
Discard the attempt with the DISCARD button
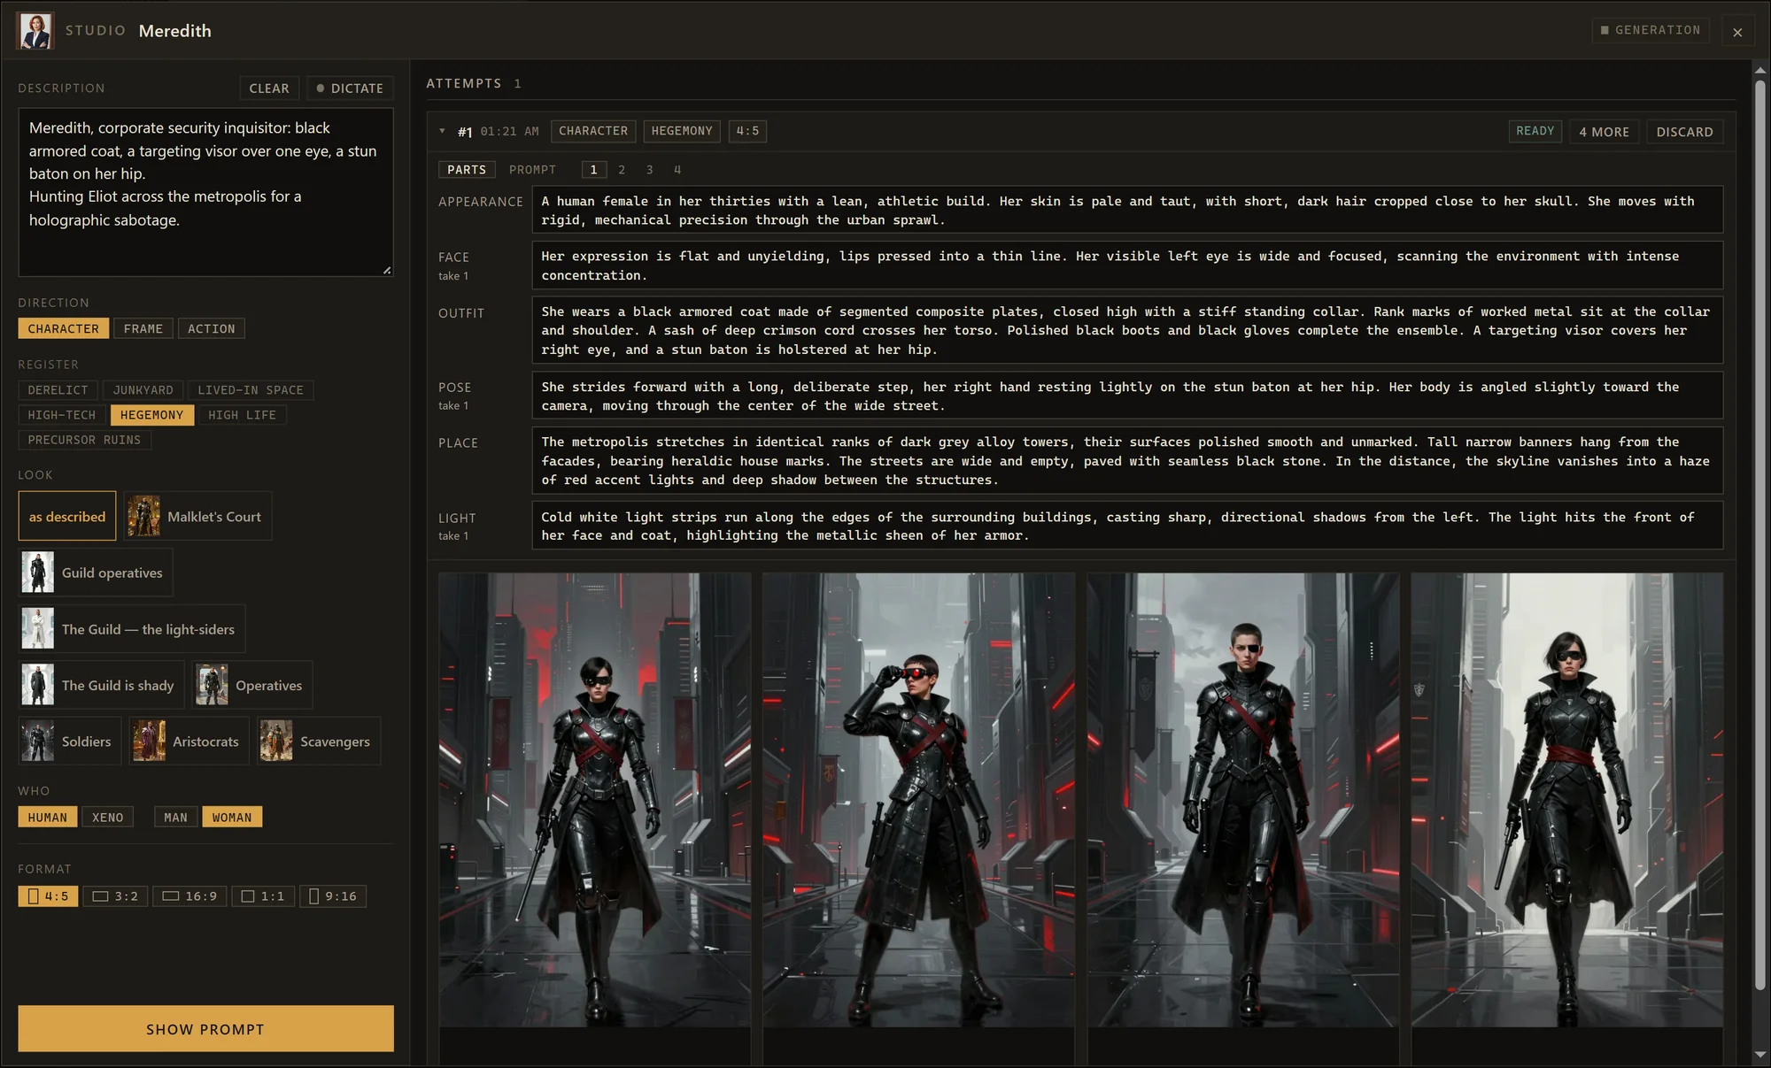[1684, 132]
